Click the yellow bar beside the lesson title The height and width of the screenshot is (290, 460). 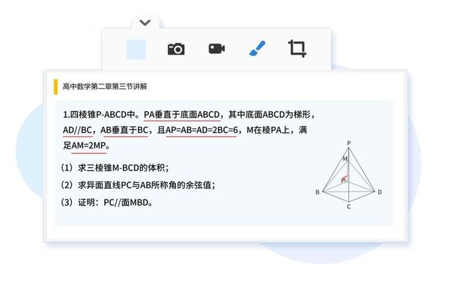[55, 87]
